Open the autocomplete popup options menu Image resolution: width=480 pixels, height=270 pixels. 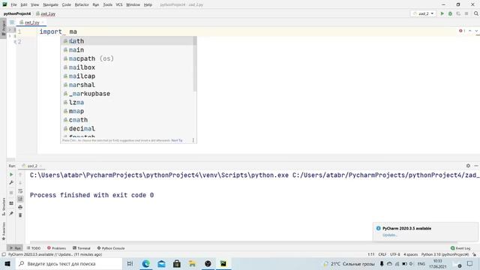193,140
